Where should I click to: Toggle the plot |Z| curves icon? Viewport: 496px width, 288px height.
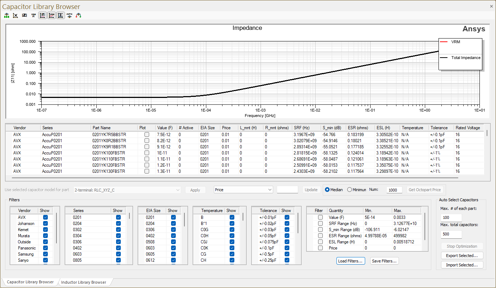(x=42, y=15)
